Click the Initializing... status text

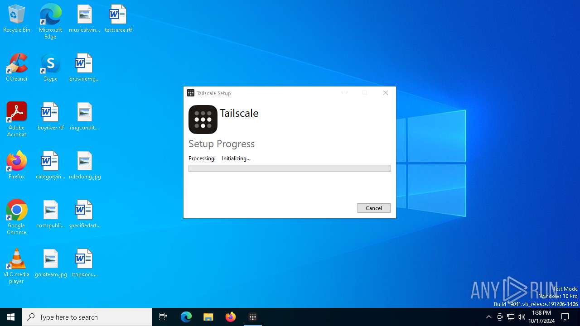click(x=236, y=158)
